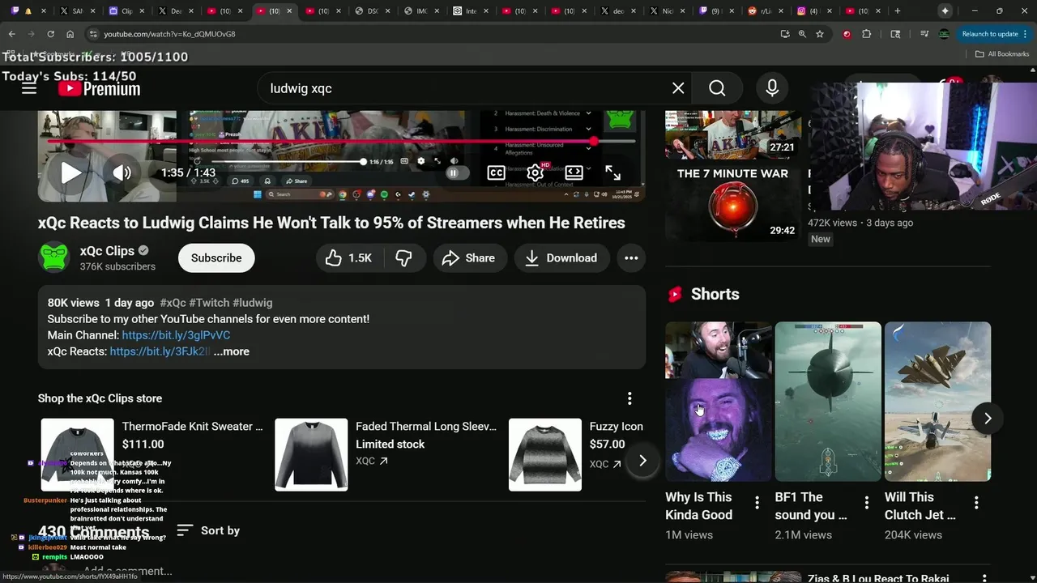The image size is (1037, 583).
Task: Toggle closed captions on the player
Action: [496, 172]
